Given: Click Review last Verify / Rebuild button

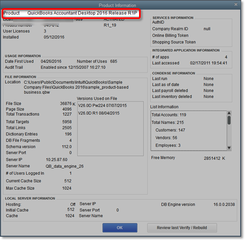Looking at the screenshot, I should tap(182, 228).
